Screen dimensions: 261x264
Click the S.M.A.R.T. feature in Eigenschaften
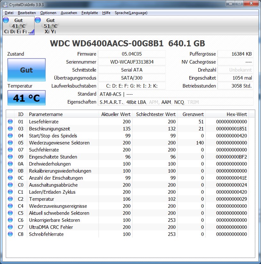coord(111,102)
